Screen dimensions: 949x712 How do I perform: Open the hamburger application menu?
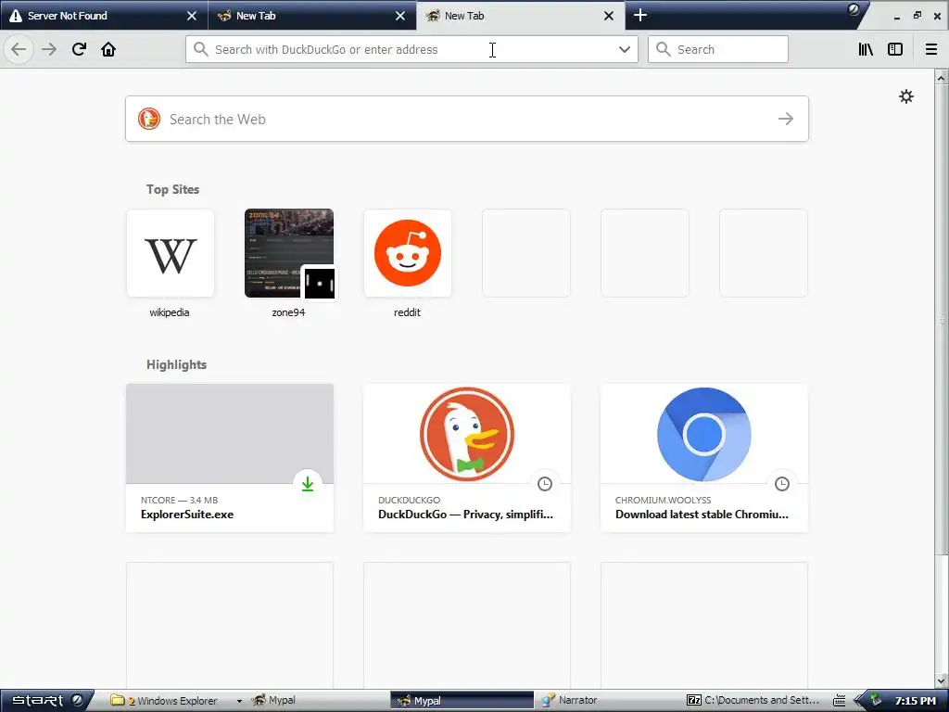(x=931, y=49)
